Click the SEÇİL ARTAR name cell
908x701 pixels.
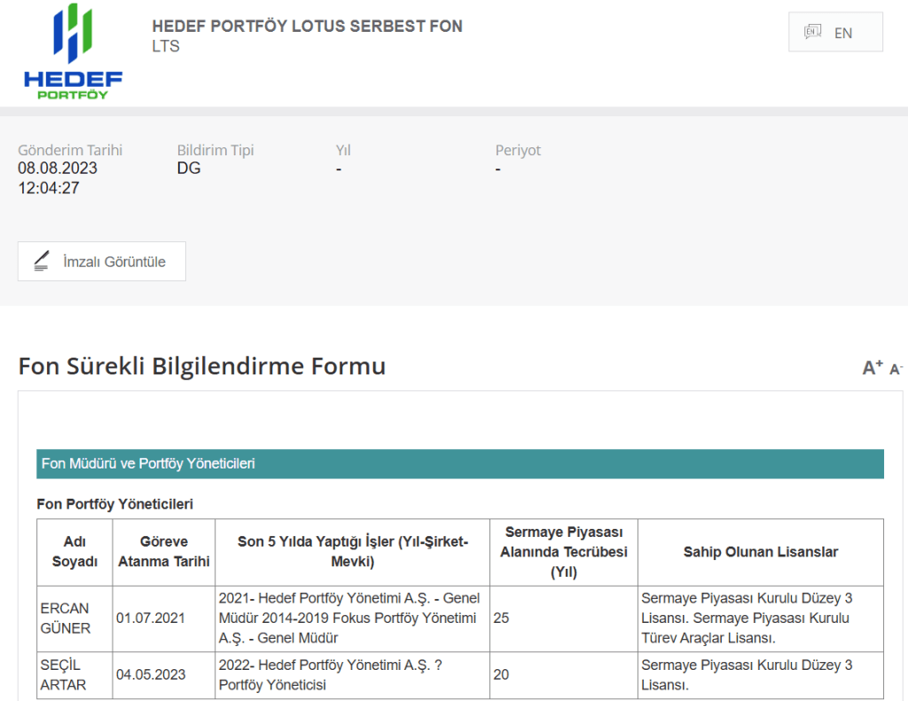(x=74, y=675)
